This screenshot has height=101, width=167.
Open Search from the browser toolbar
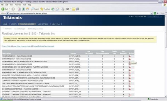click(35, 9)
